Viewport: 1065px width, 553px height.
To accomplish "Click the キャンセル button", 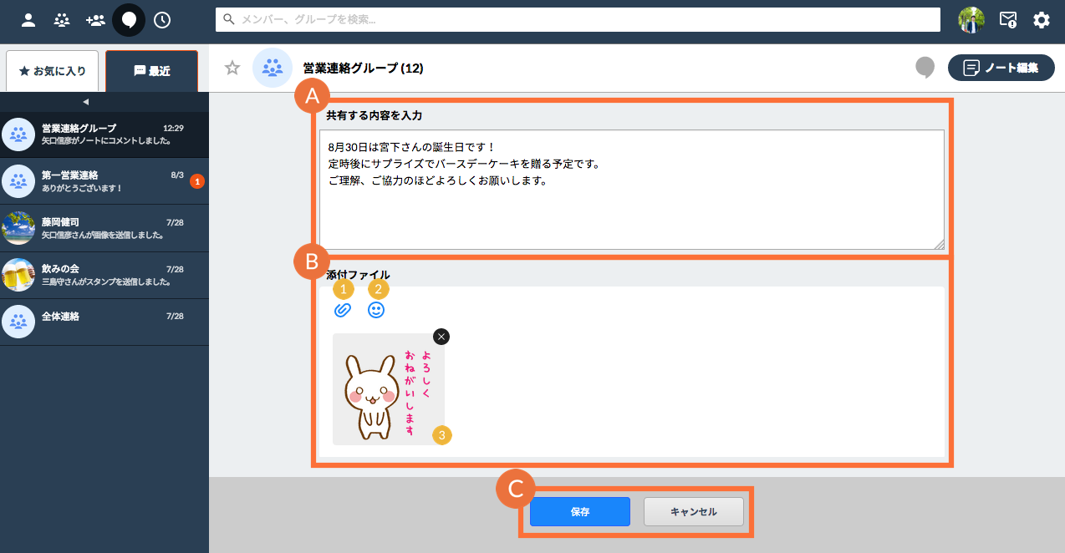I will click(693, 512).
